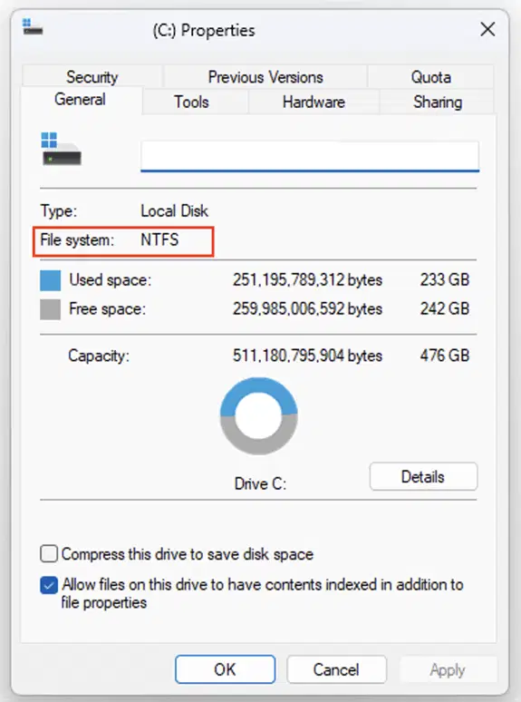This screenshot has width=521, height=702.
Task: Go to the Sharing tab
Action: coord(438,102)
